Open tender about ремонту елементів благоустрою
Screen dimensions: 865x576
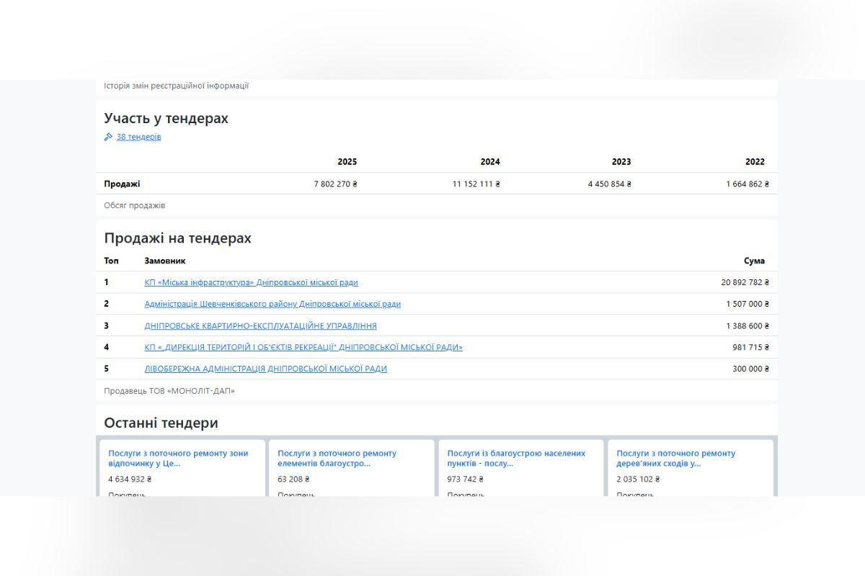[337, 458]
